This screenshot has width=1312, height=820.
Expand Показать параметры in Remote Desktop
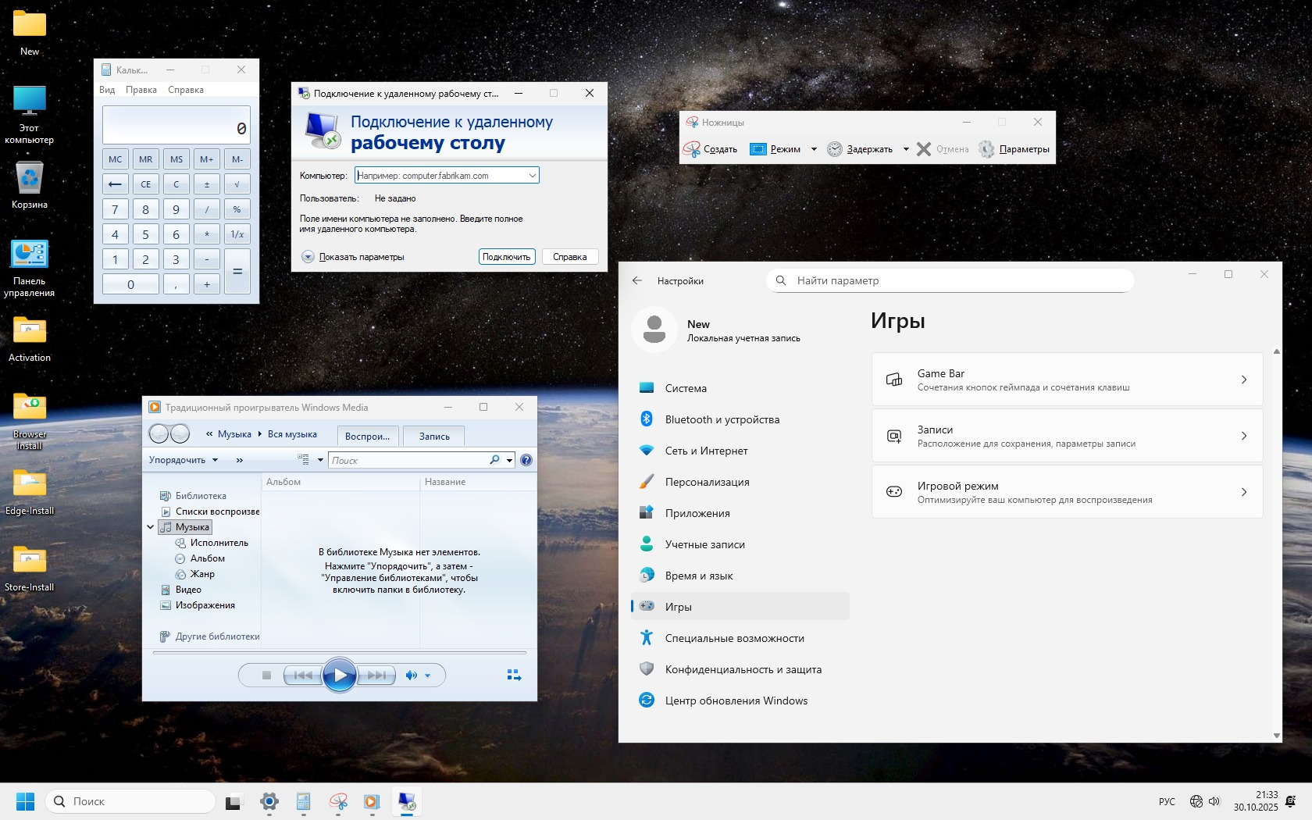[x=308, y=257]
